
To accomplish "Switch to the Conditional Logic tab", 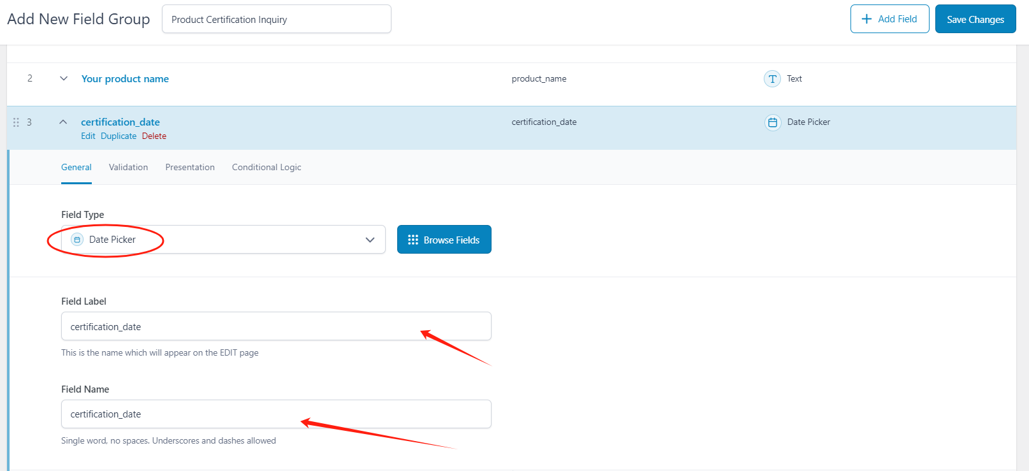I will tap(266, 167).
